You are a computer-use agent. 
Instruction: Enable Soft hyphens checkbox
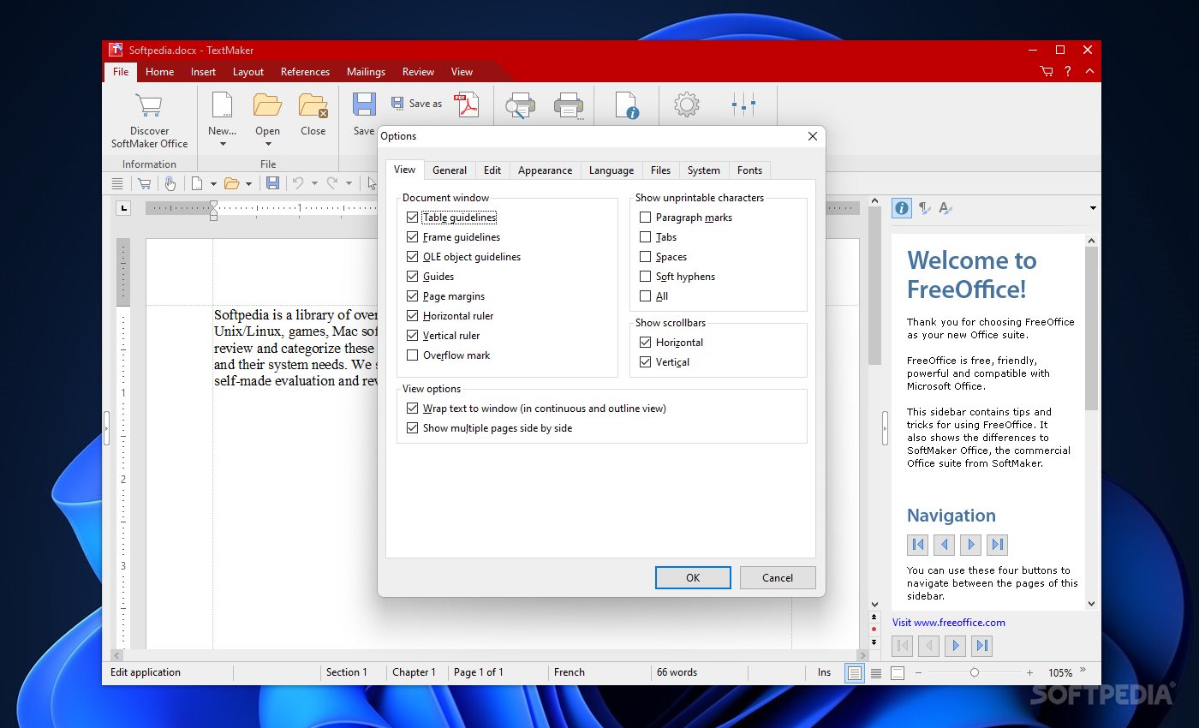pos(646,277)
